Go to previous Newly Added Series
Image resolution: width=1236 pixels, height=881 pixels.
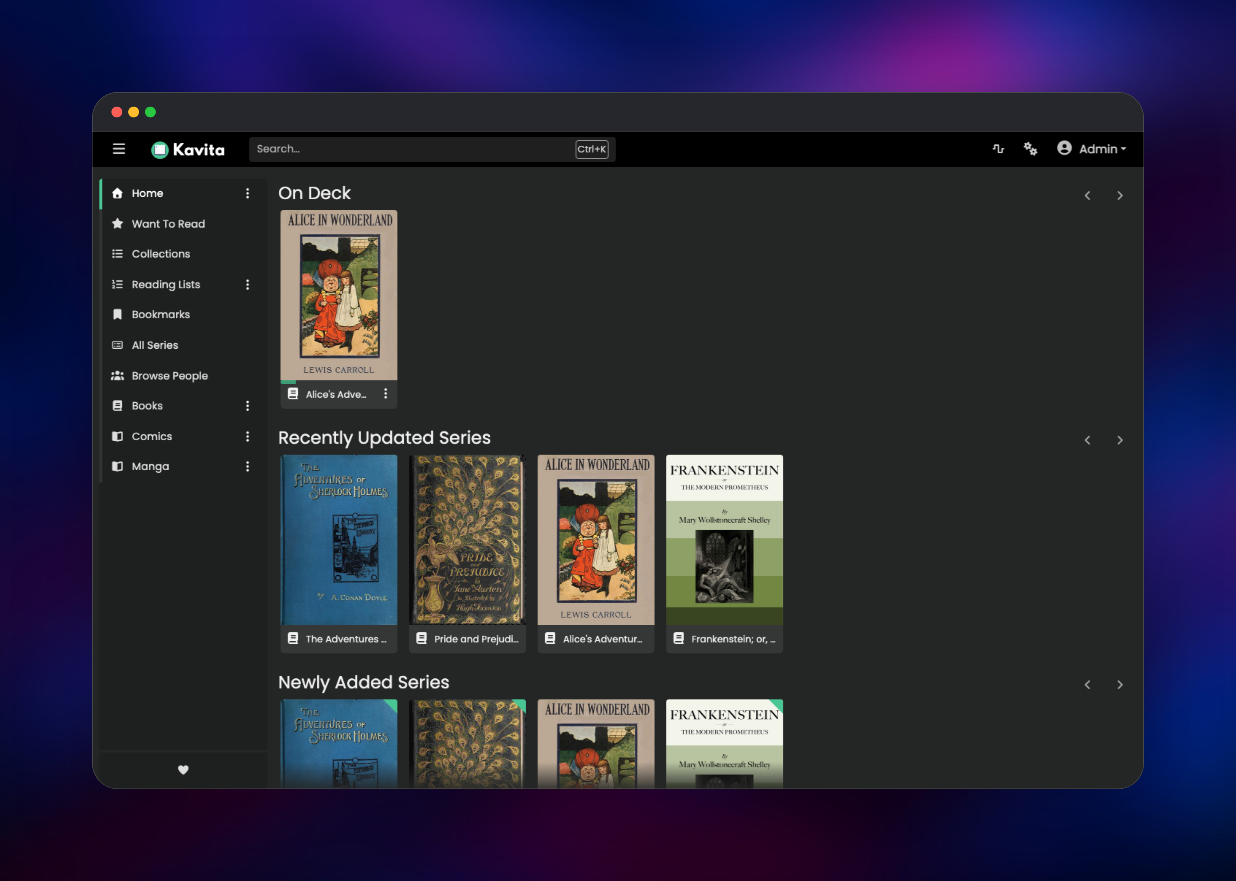point(1087,685)
